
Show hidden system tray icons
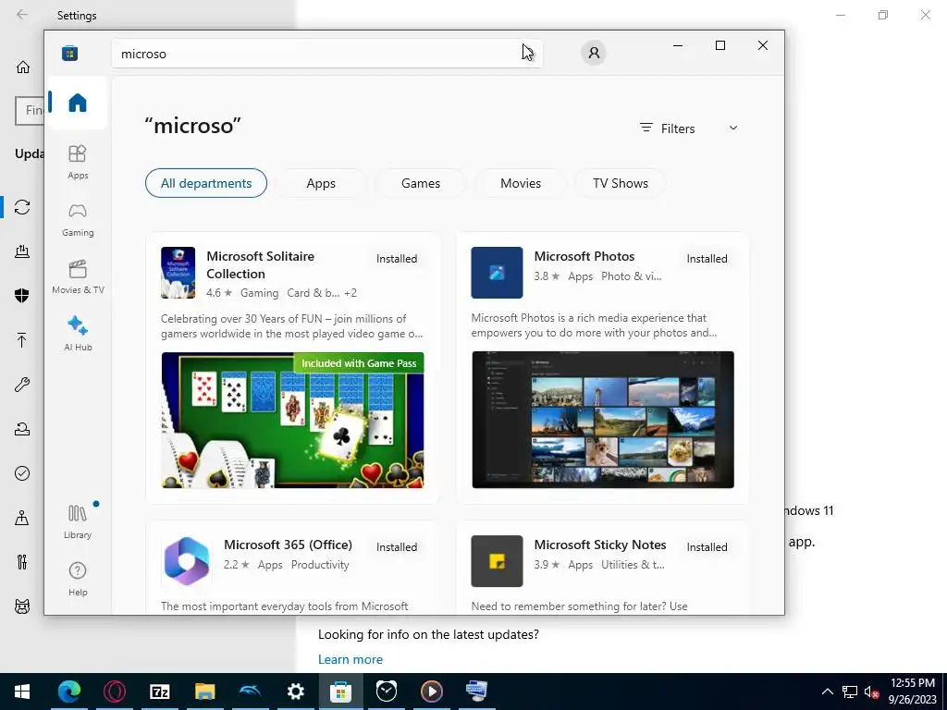(x=828, y=692)
